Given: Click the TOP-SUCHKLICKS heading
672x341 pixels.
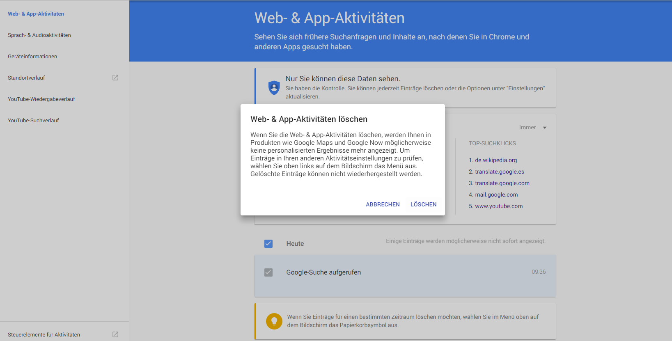Looking at the screenshot, I should (x=492, y=143).
